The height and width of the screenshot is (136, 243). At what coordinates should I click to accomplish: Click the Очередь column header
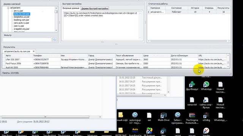[x=209, y=8]
